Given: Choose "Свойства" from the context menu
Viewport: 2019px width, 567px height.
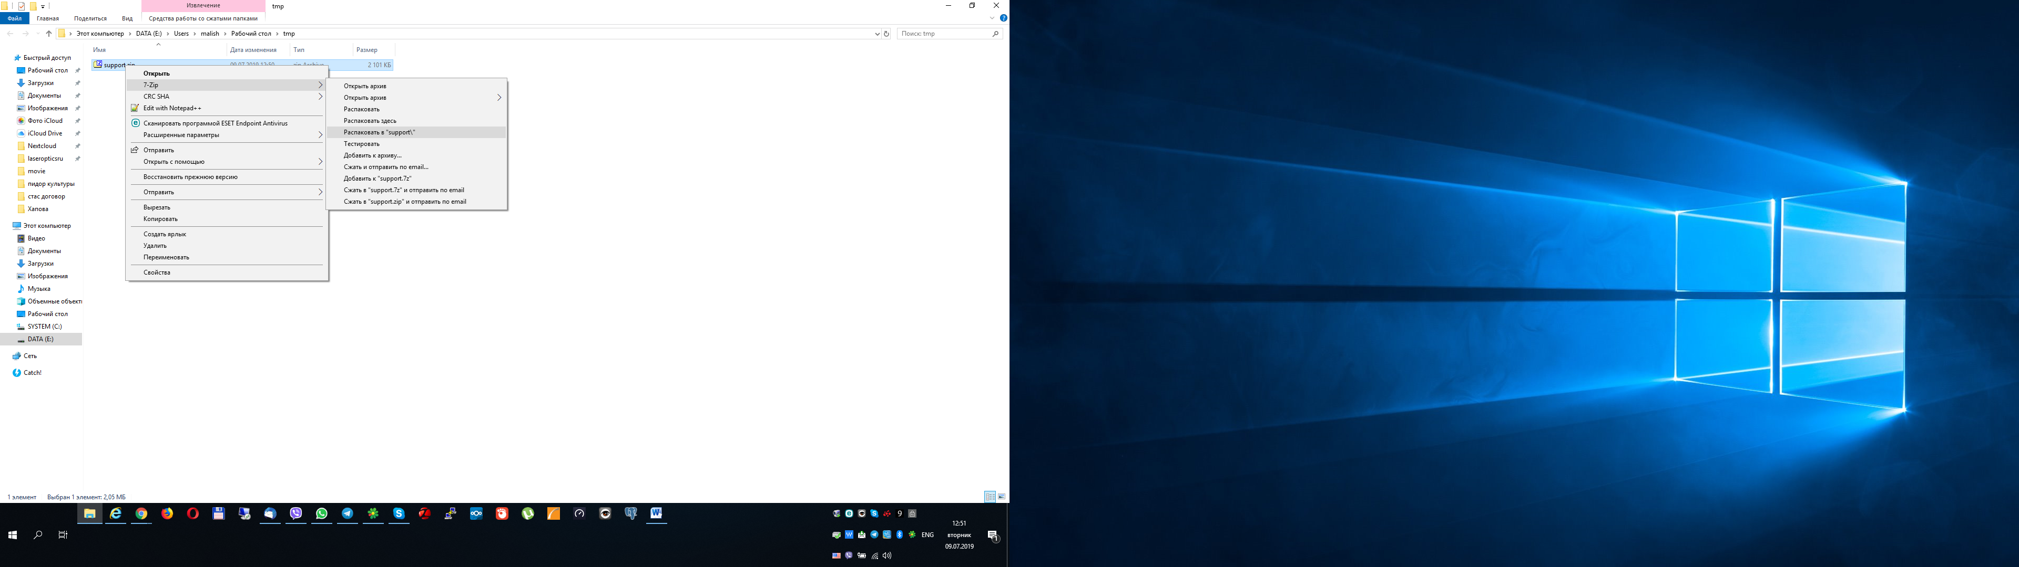Looking at the screenshot, I should click(x=157, y=272).
